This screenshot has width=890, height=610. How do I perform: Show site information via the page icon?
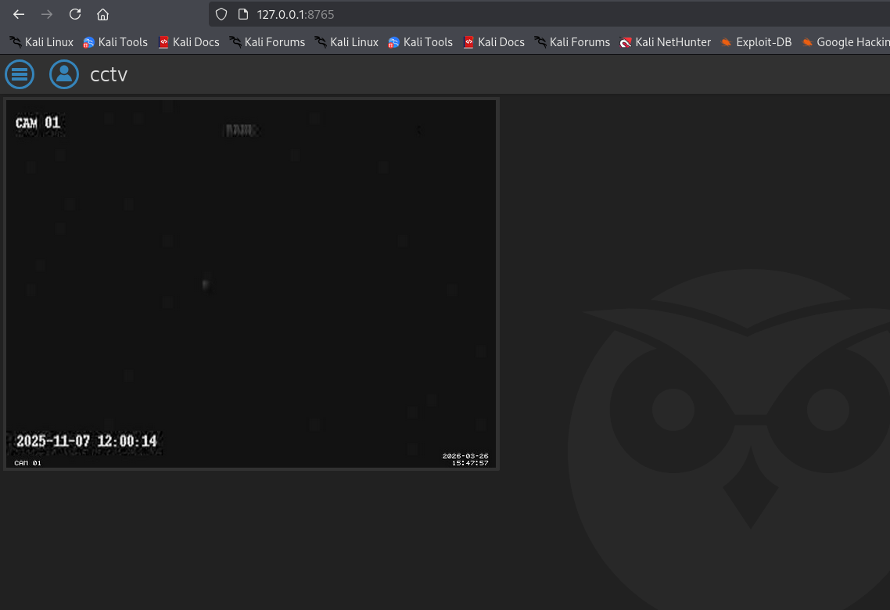click(x=242, y=14)
